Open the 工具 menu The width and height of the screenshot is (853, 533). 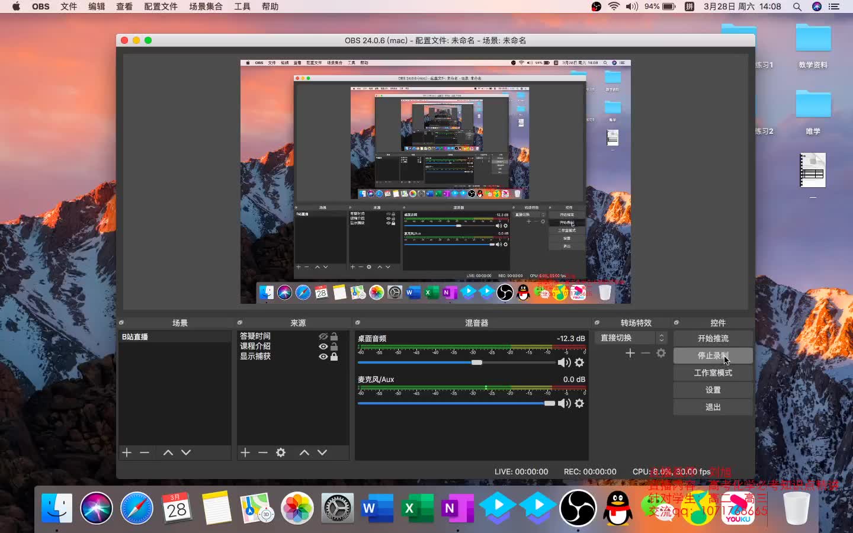(x=242, y=7)
